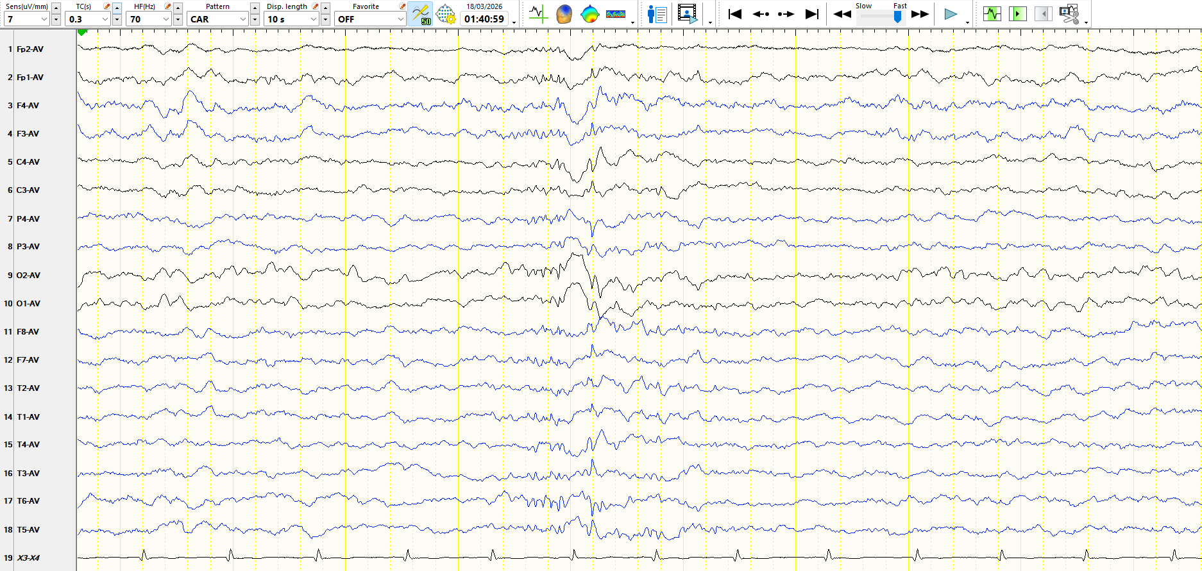Open the patient information panel
1202x571 pixels.
point(657,14)
